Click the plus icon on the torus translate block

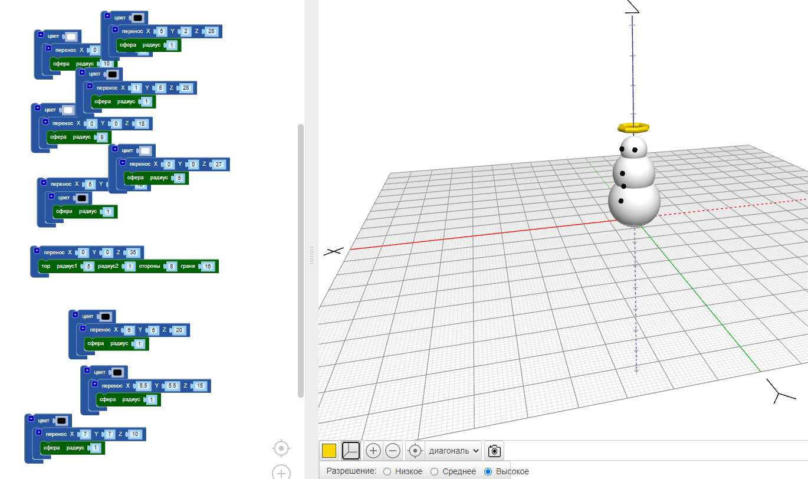pos(38,252)
